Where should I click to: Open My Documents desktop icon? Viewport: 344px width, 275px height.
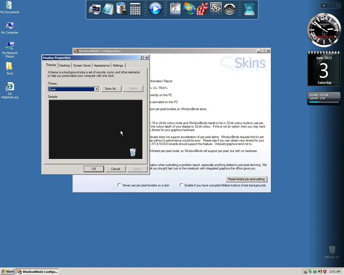click(10, 7)
